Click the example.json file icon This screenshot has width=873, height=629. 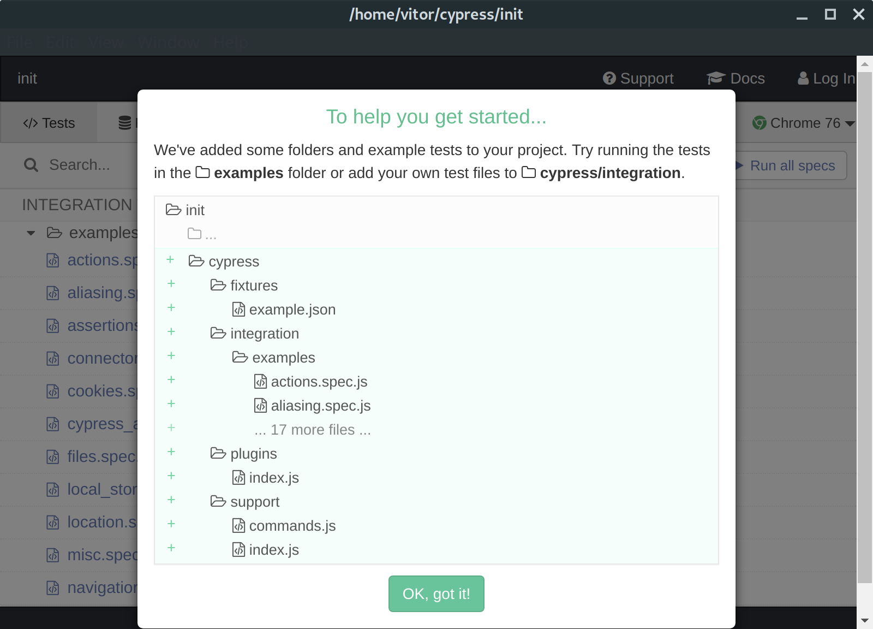[x=238, y=309]
